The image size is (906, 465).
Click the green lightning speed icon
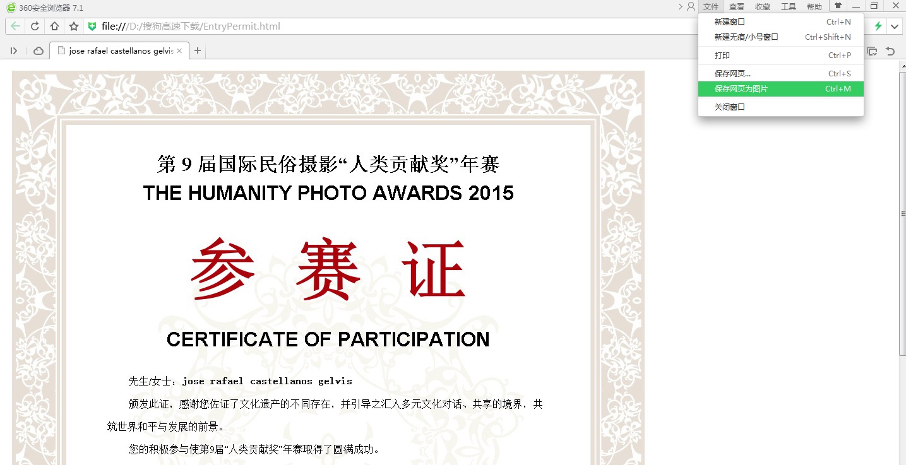click(878, 26)
